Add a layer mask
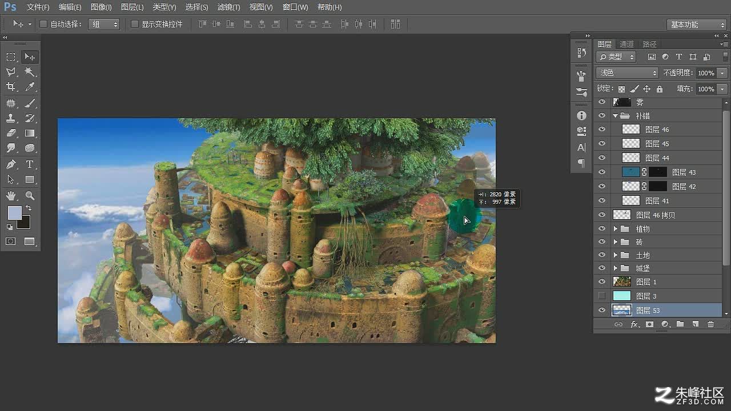The image size is (731, 411). [649, 324]
